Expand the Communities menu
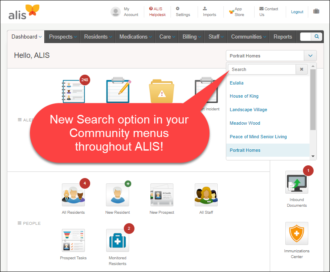This screenshot has height=272, width=330. coord(248,37)
